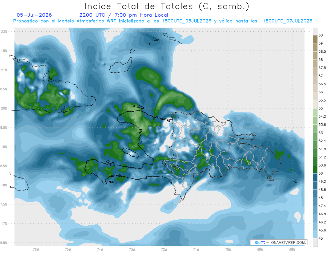Viewport: 328px width, 253px height.
Task: Click the '46.8' colorbar label
Action: [x=322, y=214]
